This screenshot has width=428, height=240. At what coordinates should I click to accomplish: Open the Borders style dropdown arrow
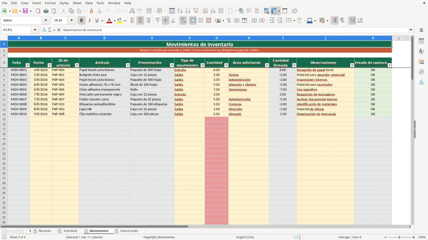point(294,21)
